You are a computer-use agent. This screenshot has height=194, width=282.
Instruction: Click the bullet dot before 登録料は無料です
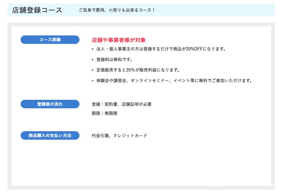93,60
